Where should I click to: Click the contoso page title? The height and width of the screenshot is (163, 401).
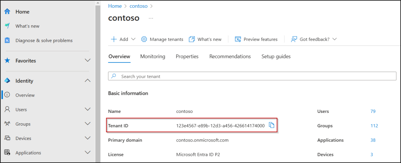(x=124, y=18)
